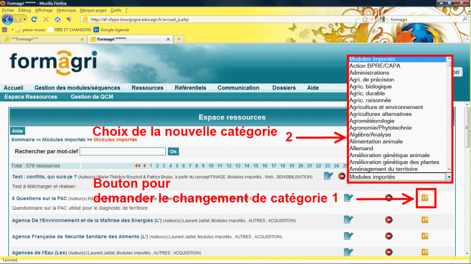
Task: Delete the 'Test : conflits, qui suis-je ?' resource
Action: tap(342, 176)
